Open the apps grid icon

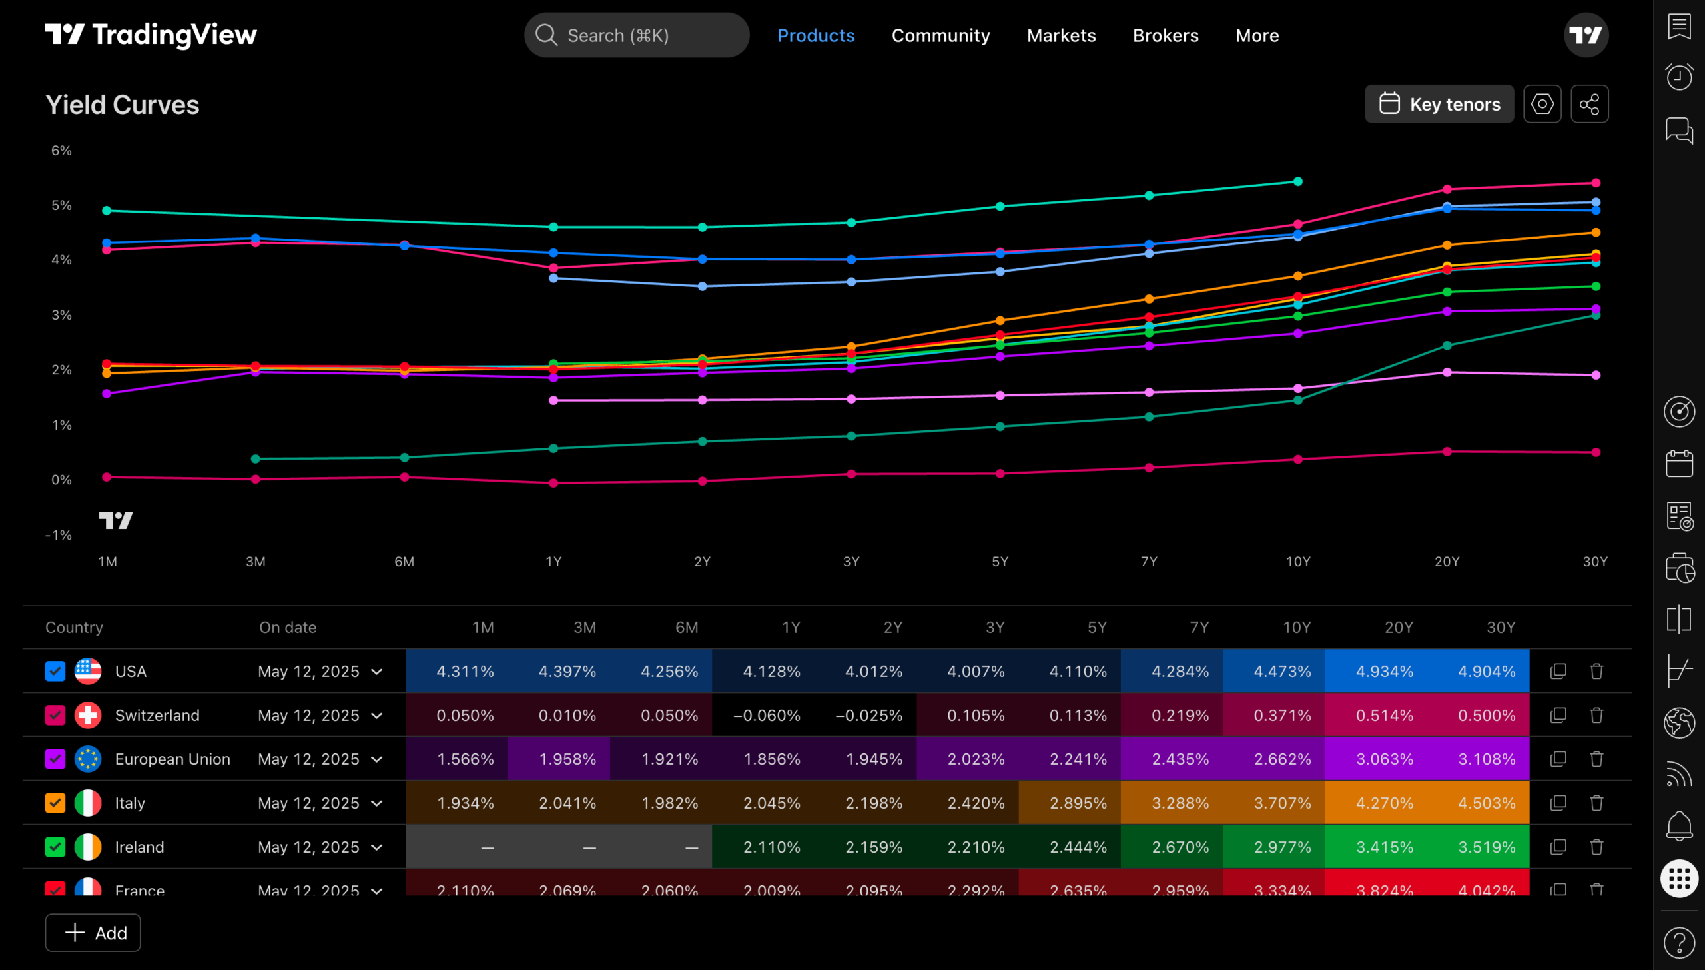1679,879
